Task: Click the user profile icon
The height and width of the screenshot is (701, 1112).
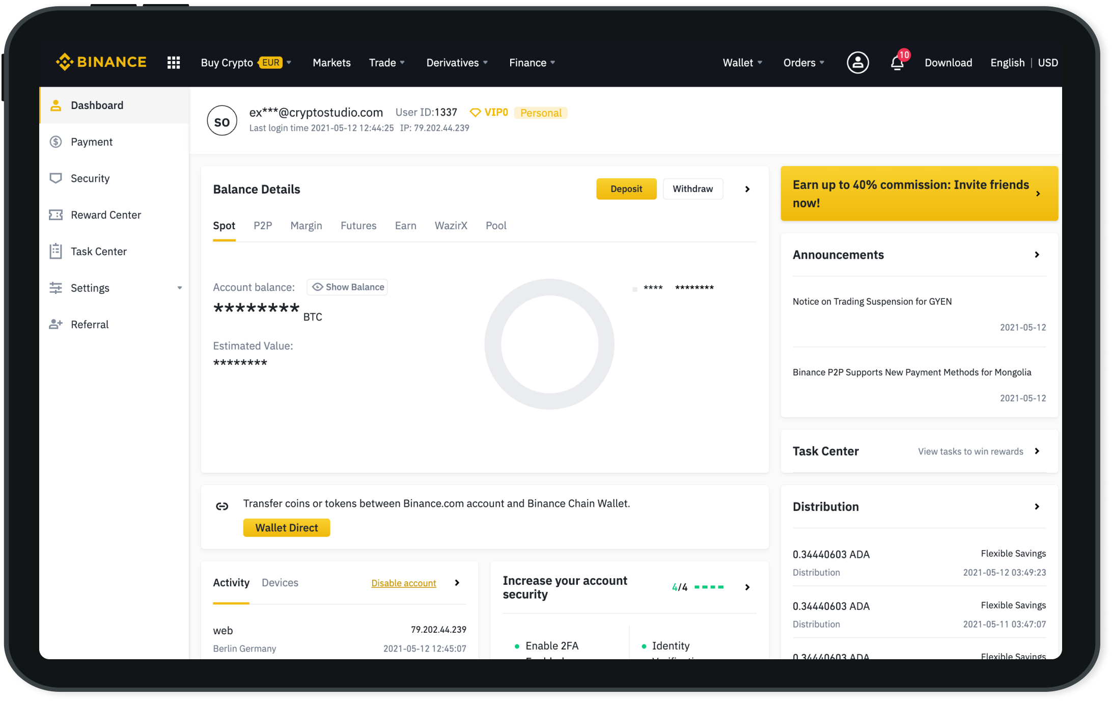Action: point(857,62)
